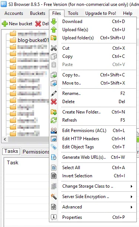The width and height of the screenshot is (139, 227).
Task: Click the green Download arrow icon
Action: (54, 22)
